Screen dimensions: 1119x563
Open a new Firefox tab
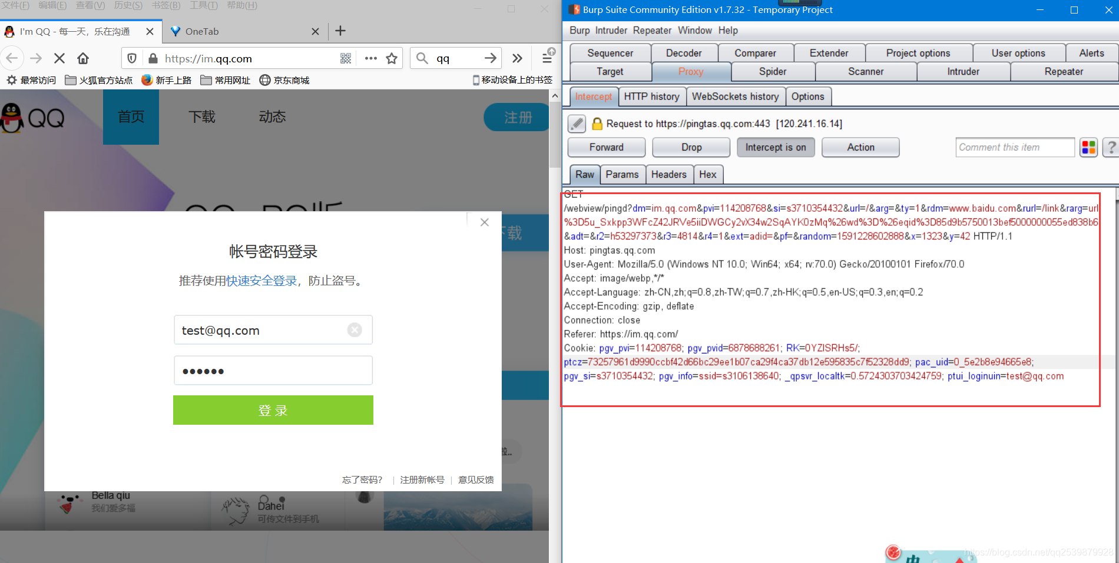tap(340, 31)
